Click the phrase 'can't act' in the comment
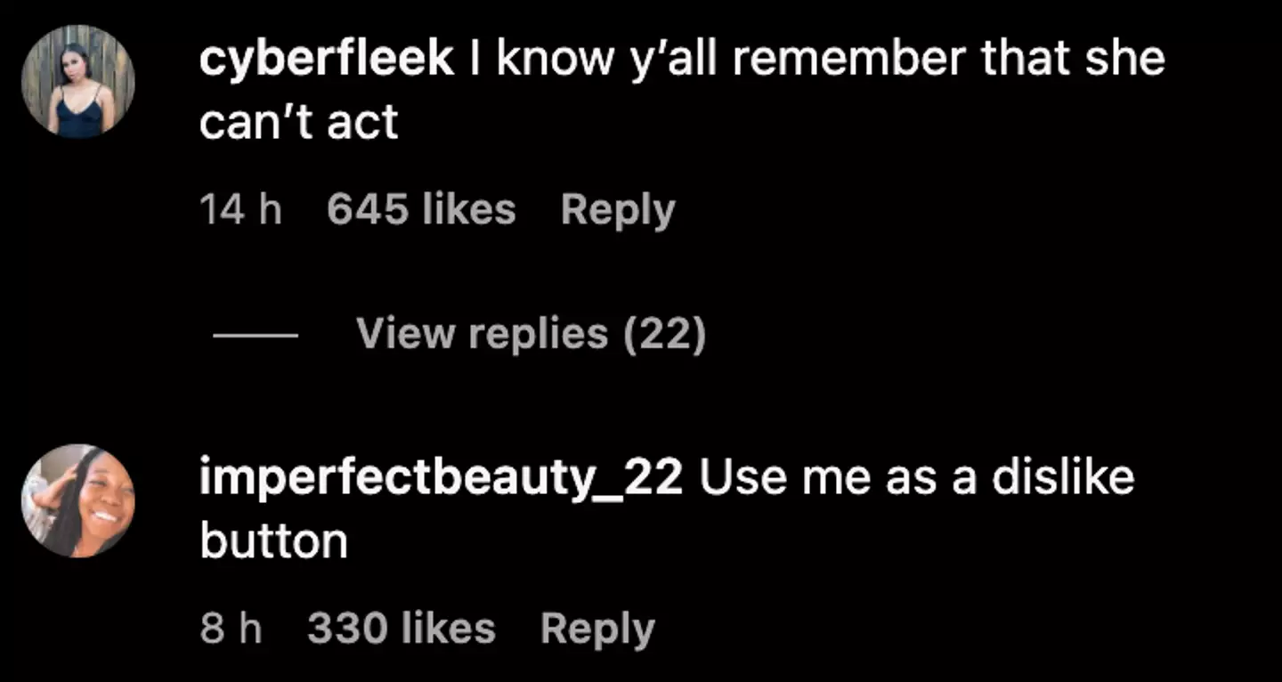The image size is (1282, 682). (x=296, y=120)
